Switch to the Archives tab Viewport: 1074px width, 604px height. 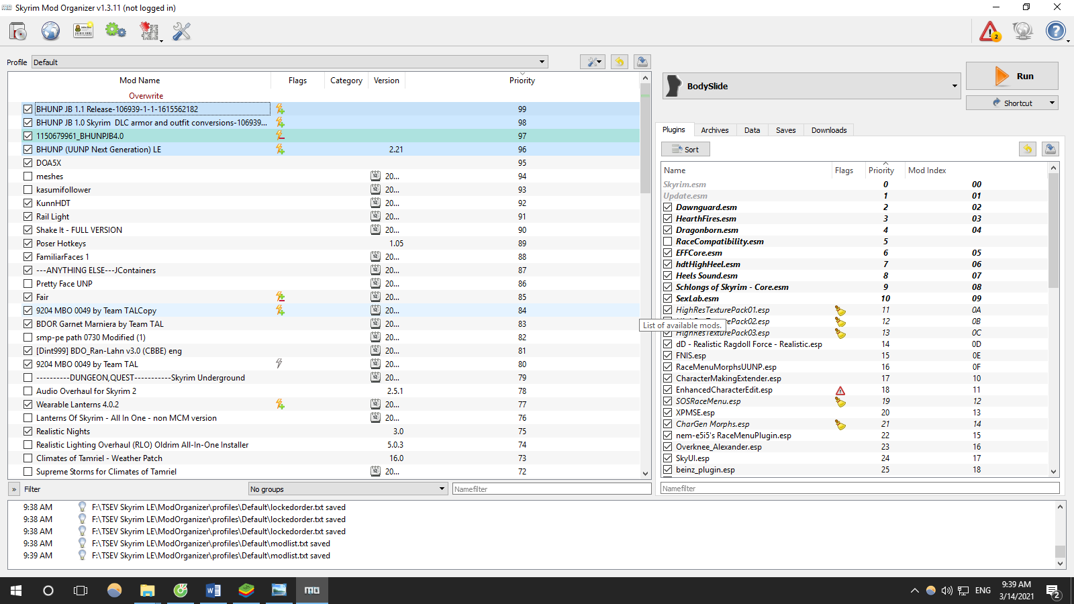715,130
